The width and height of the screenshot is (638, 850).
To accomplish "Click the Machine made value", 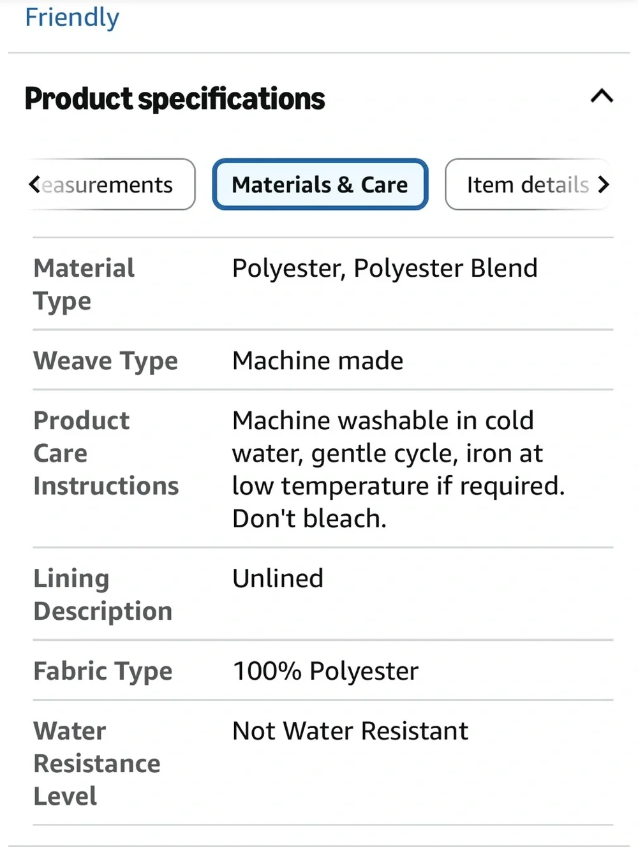I will tap(318, 361).
